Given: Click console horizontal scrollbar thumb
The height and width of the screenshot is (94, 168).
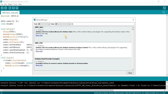Looking at the screenshot, I should 58,90.
